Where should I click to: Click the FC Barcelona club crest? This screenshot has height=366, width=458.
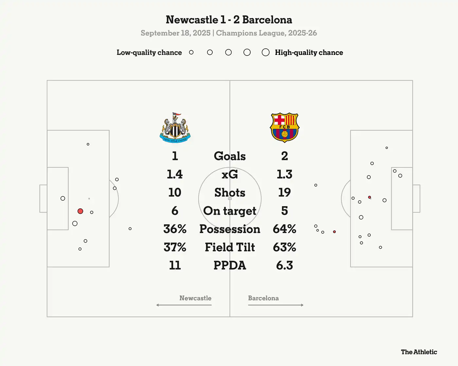(x=284, y=127)
